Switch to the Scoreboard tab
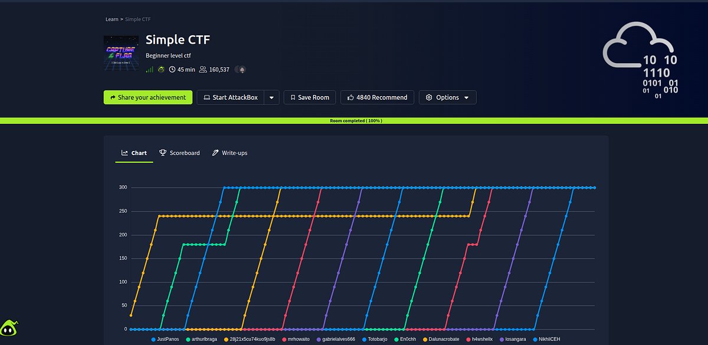Viewport: 708px width, 345px height. (x=179, y=153)
